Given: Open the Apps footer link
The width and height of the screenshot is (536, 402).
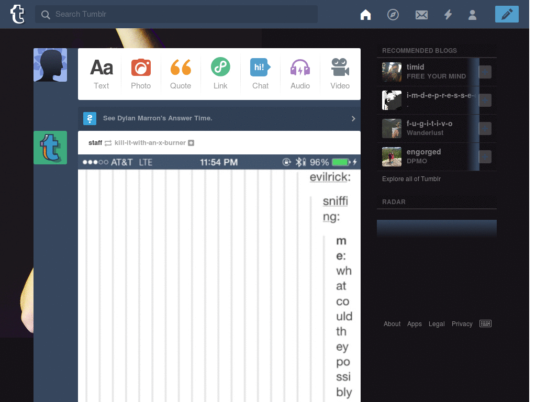Looking at the screenshot, I should coord(415,323).
